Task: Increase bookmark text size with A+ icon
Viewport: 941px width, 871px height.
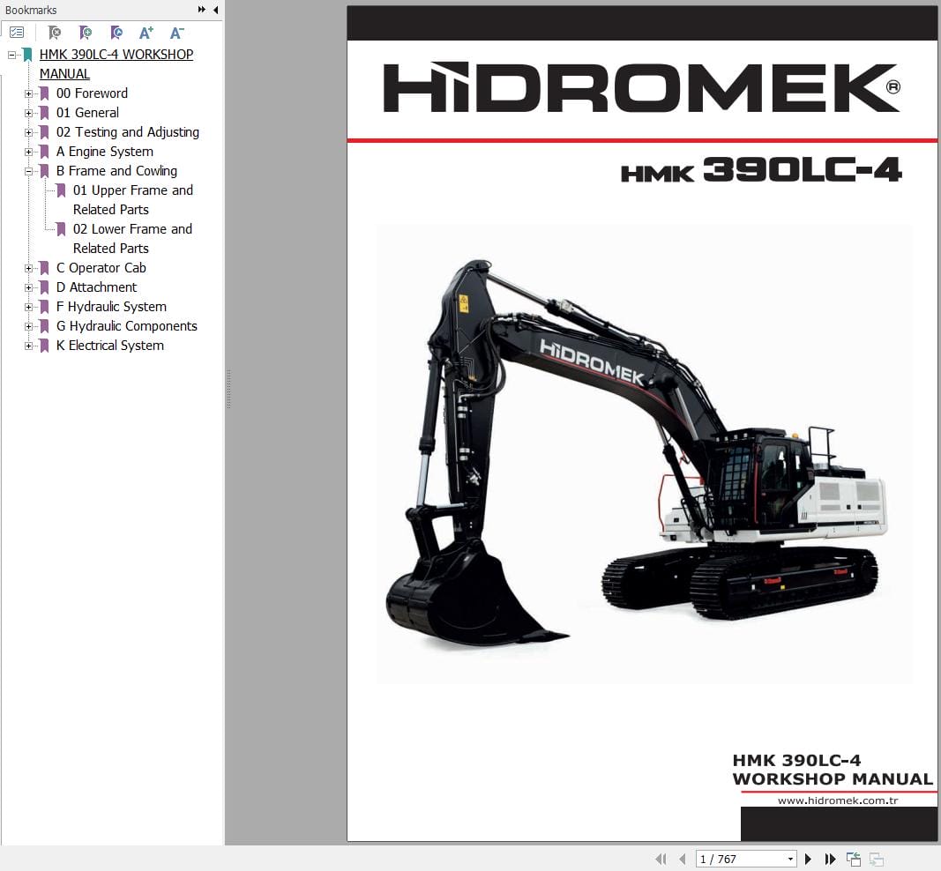Action: click(x=146, y=32)
